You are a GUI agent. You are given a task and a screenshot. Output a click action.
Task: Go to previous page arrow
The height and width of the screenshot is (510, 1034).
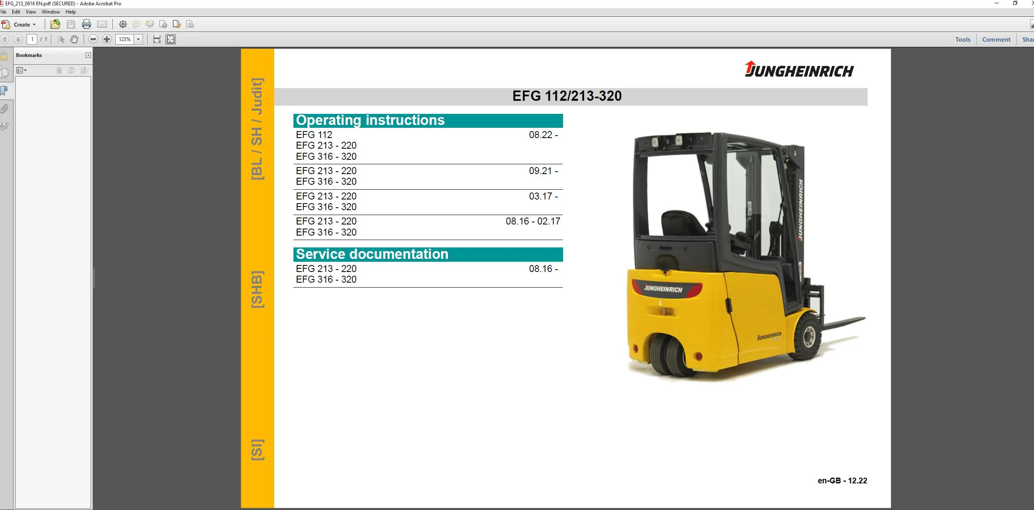(x=5, y=39)
